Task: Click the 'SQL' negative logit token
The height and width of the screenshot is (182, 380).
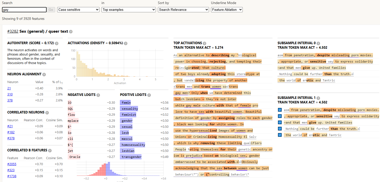Action: click(x=71, y=109)
